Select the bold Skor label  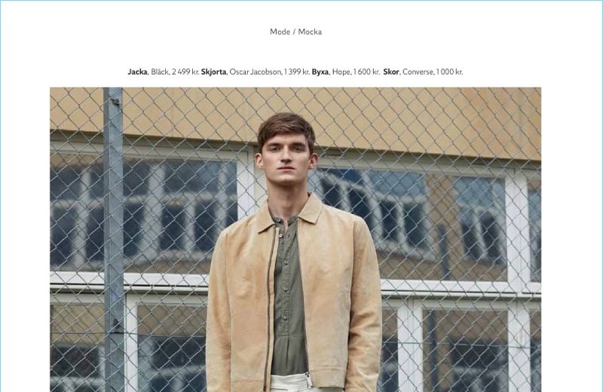pos(391,72)
